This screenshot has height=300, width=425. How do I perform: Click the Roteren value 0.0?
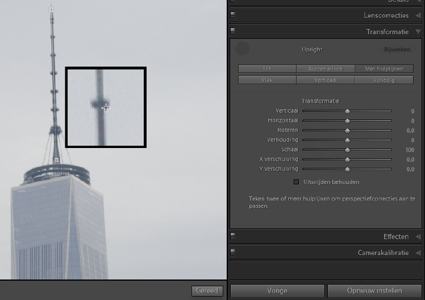410,130
